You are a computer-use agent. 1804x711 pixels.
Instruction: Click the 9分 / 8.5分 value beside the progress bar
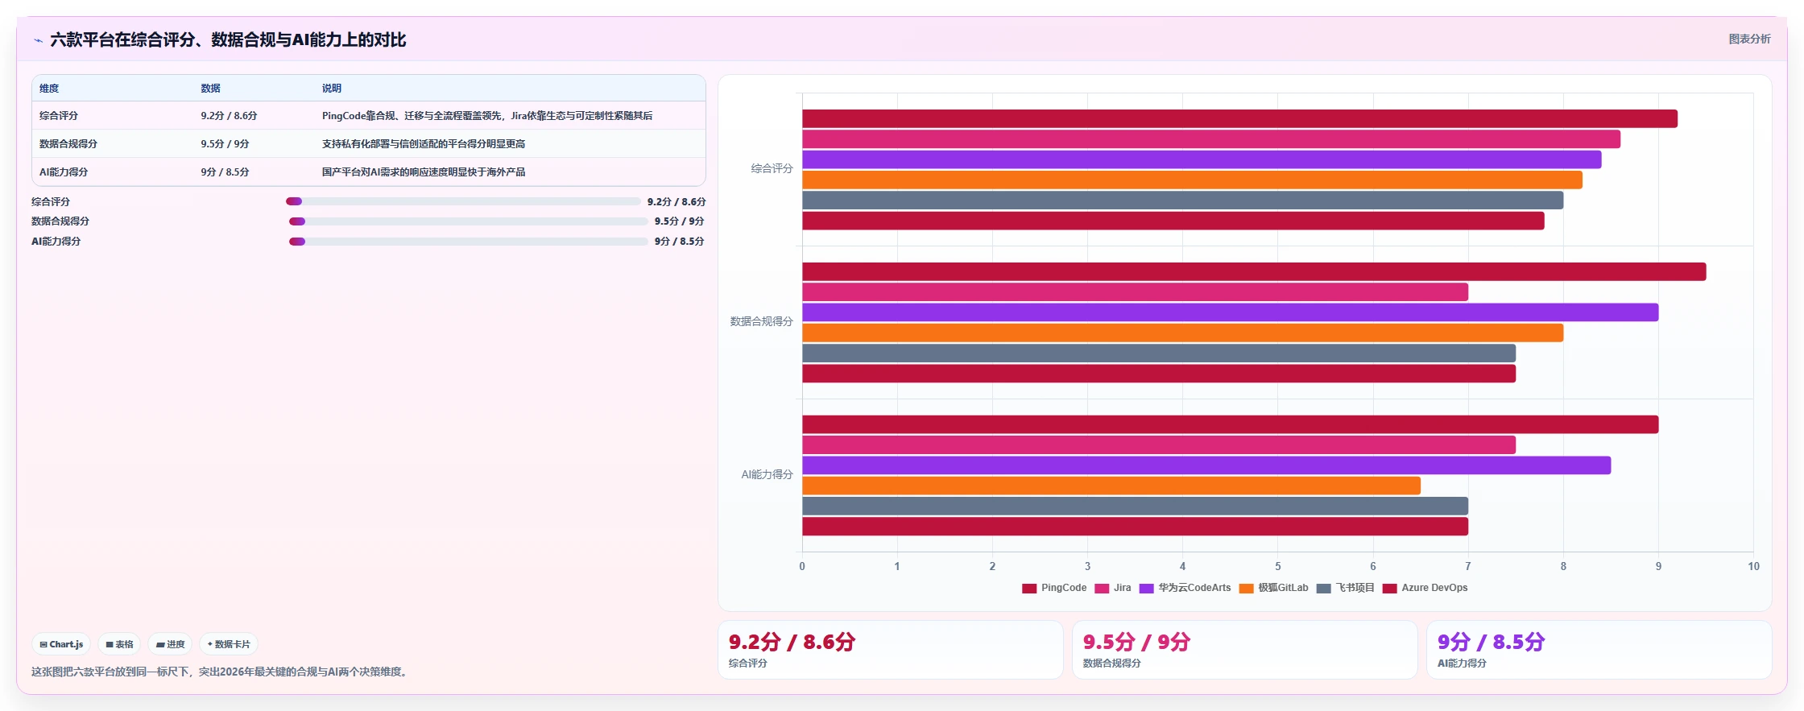[x=680, y=242]
